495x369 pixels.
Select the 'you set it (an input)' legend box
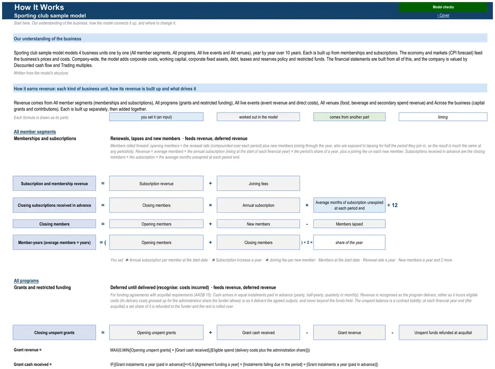coord(156,117)
